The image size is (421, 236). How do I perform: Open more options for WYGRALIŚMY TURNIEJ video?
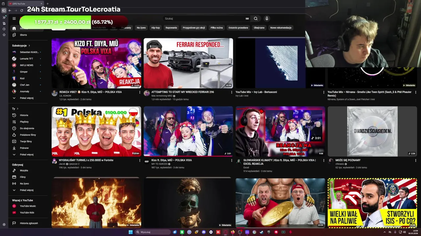click(x=139, y=161)
